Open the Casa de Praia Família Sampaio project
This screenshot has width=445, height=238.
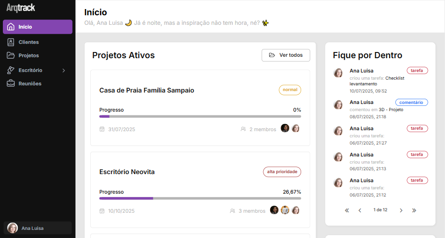147,90
